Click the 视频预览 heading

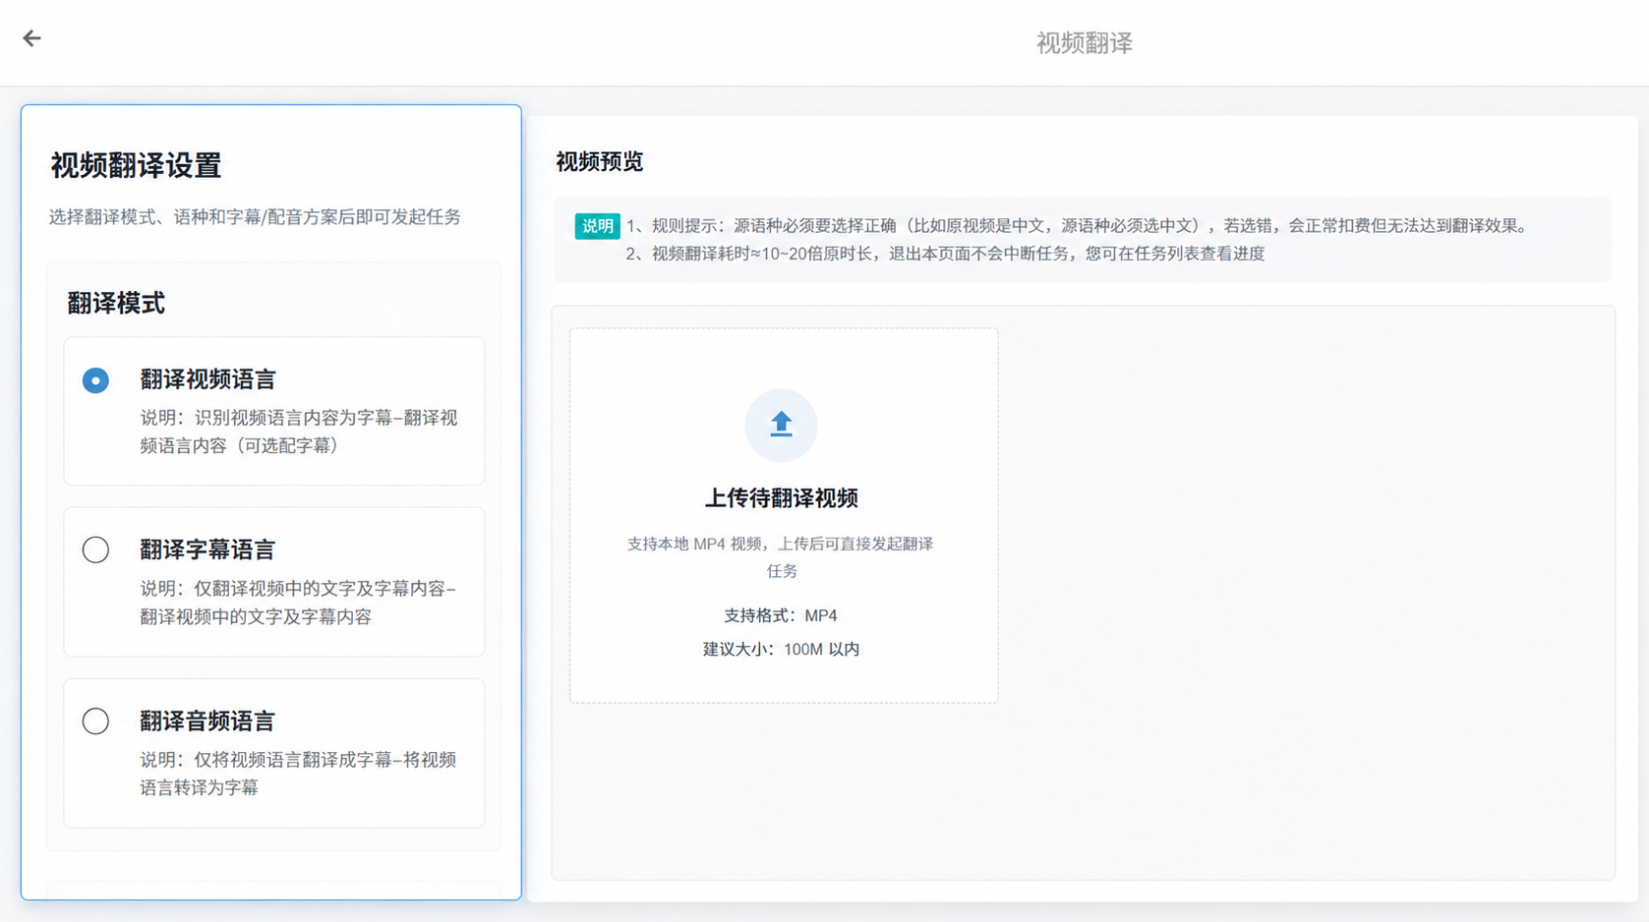(x=599, y=162)
